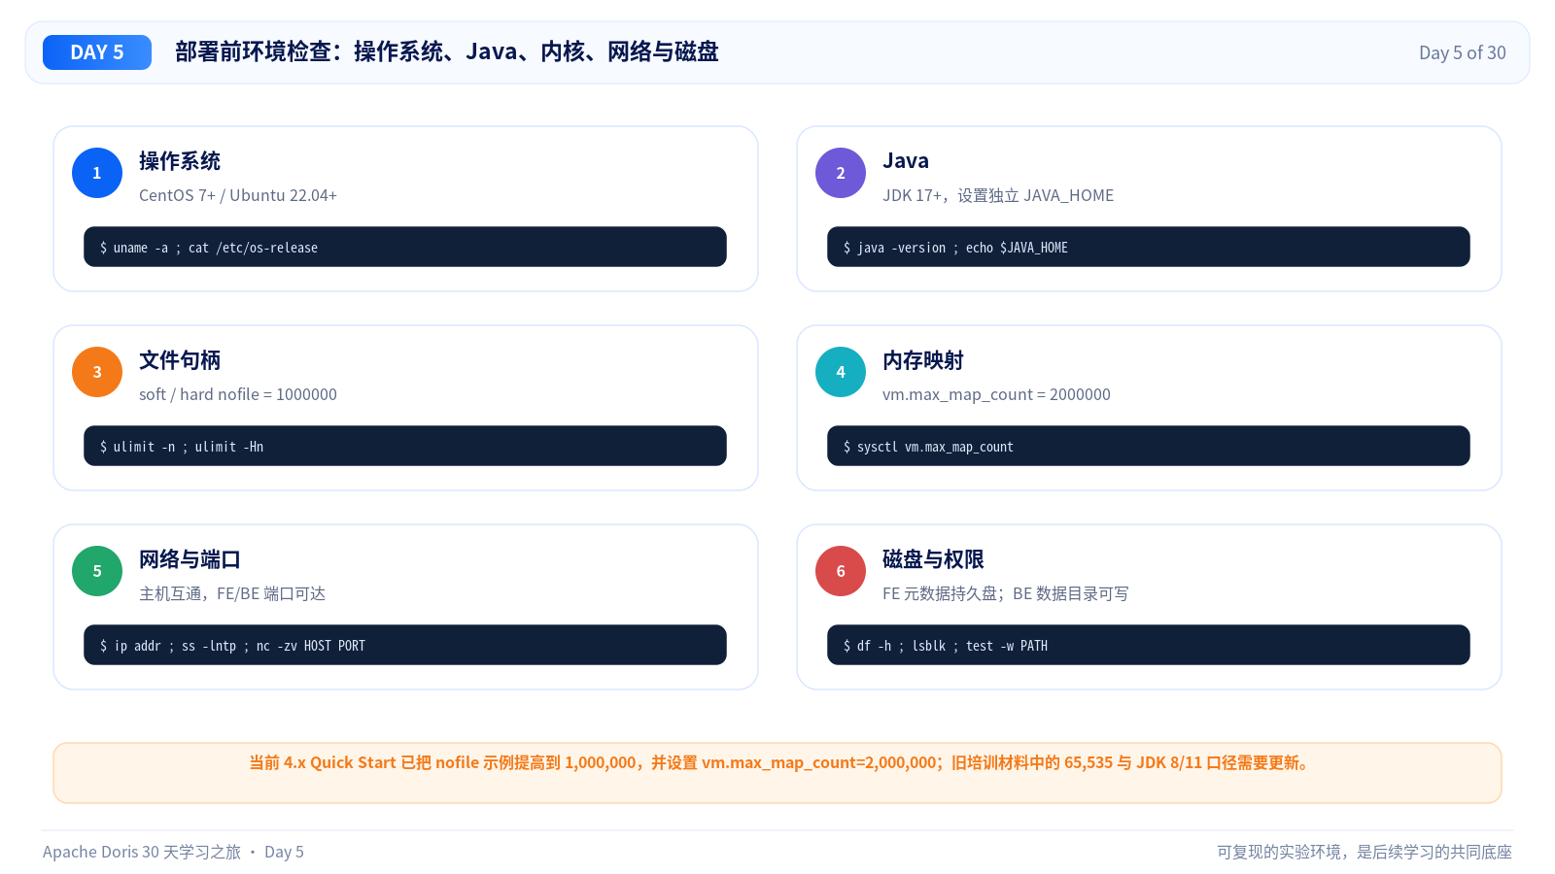Viewport: 1555px width, 874px height.
Task: Click 'soft / hard nofile = 1000000' text
Action: (x=238, y=394)
